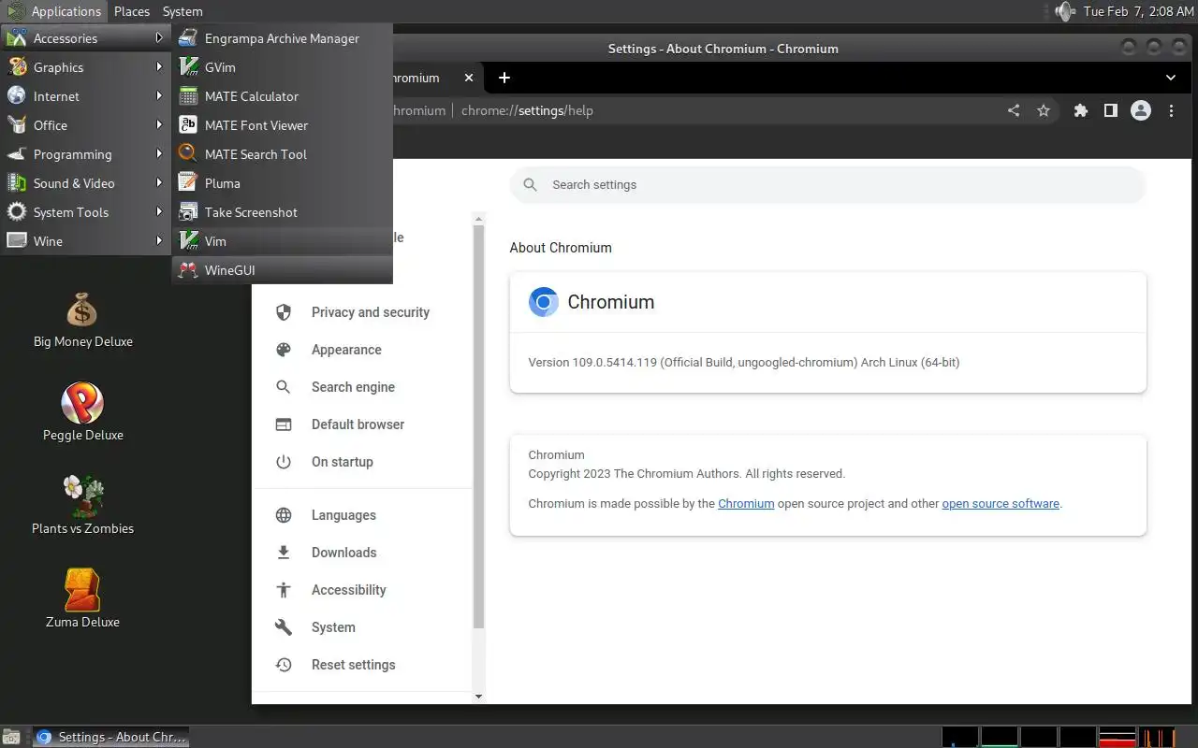Open MATE Font Viewer entry

tap(282, 125)
